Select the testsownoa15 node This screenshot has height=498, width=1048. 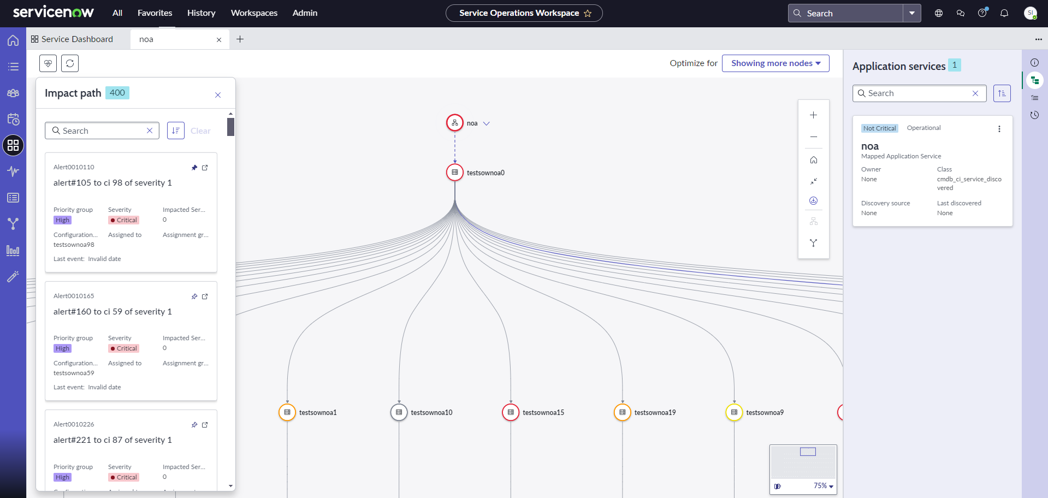click(x=511, y=412)
